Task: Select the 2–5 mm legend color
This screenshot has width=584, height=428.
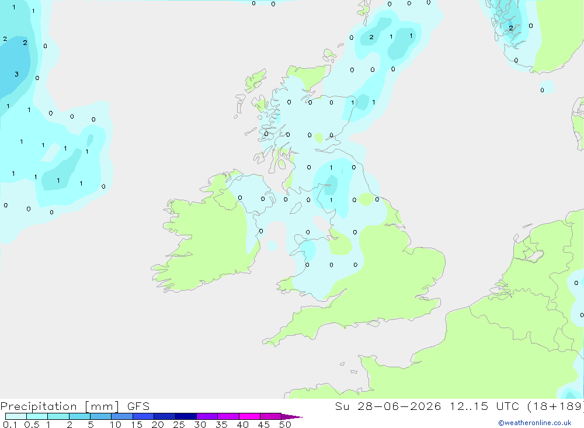Action: [x=79, y=416]
